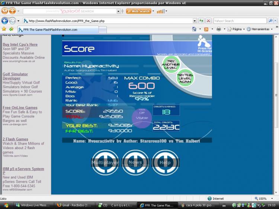The width and height of the screenshot is (279, 209).
Task: Open a new blank tab
Action: (x=103, y=30)
